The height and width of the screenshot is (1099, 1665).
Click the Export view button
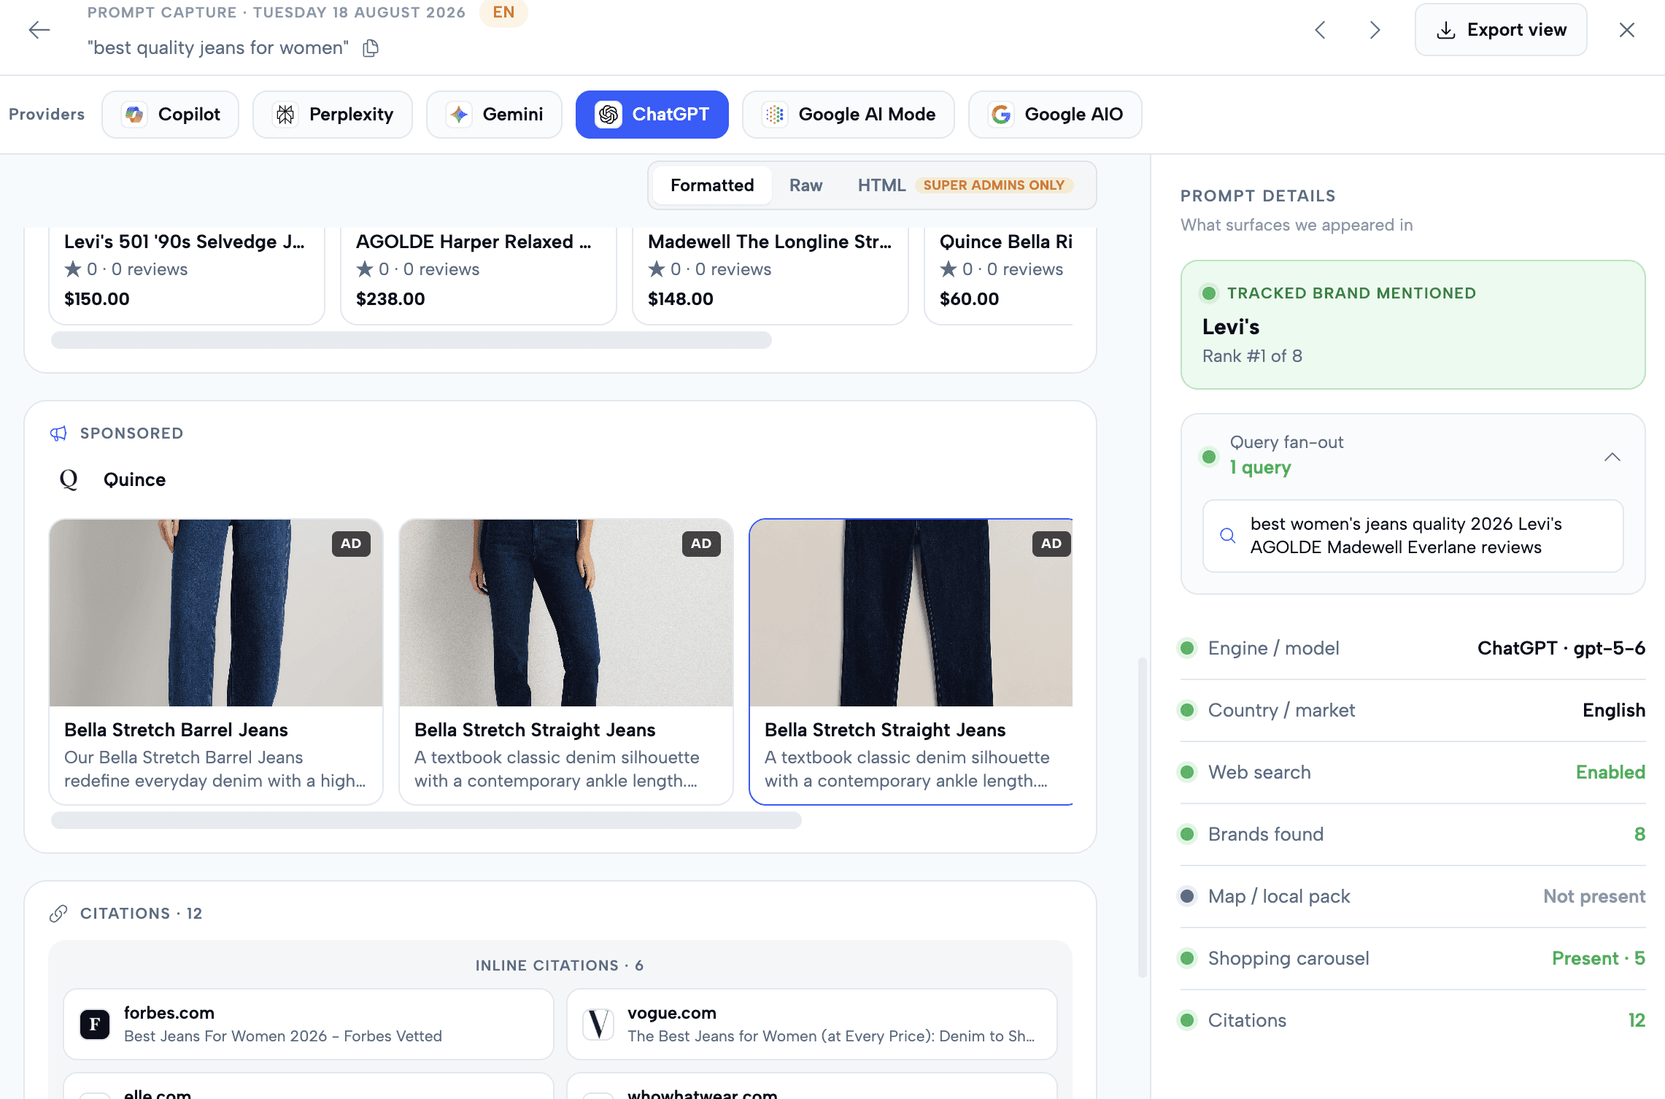(x=1501, y=30)
